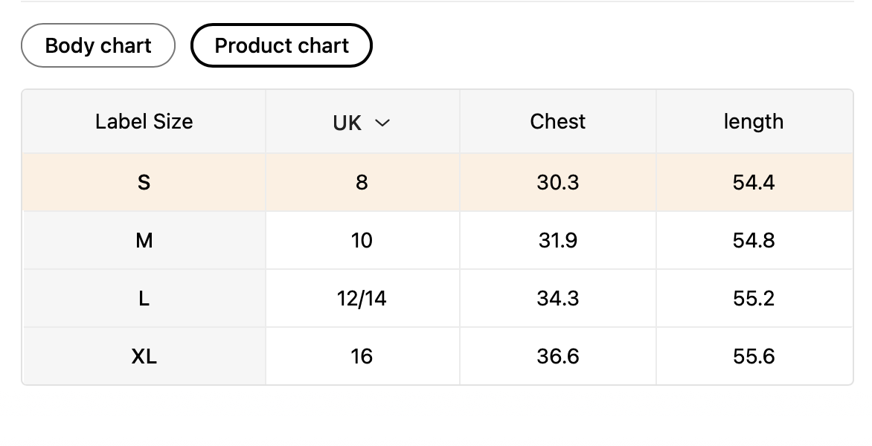The width and height of the screenshot is (872, 446).
Task: Click the 36.6 chest measurement
Action: (x=558, y=357)
